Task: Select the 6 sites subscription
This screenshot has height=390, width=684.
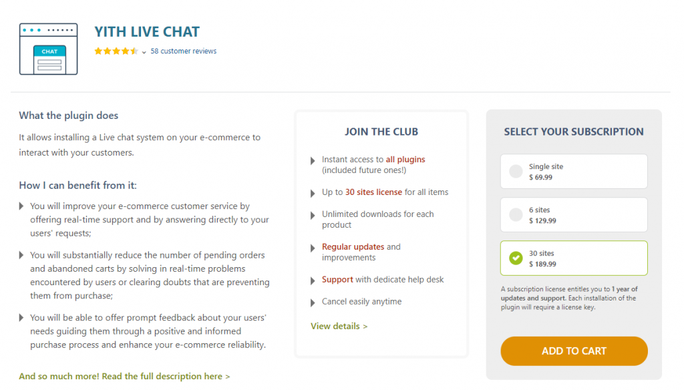Action: 516,215
